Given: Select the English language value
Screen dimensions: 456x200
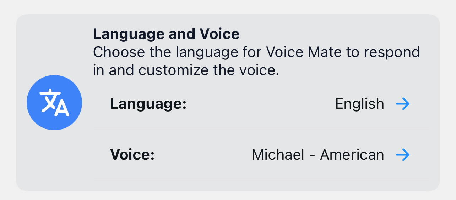Looking at the screenshot, I should (x=359, y=104).
